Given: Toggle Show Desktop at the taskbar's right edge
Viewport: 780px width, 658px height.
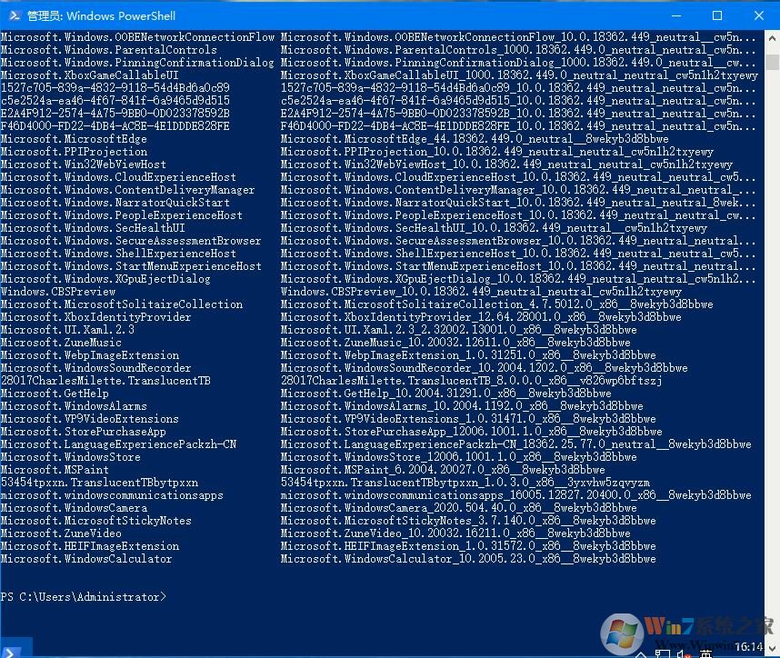Looking at the screenshot, I should pos(778,653).
